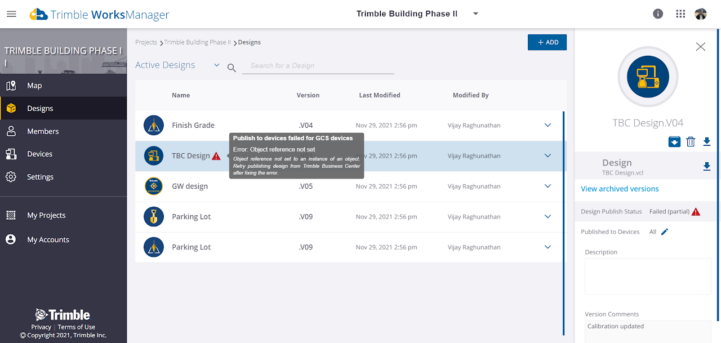
Task: Click the ADD button
Action: click(547, 42)
